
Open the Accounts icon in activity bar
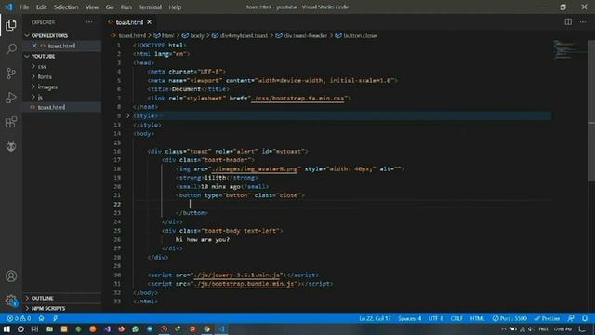pyautogui.click(x=11, y=276)
